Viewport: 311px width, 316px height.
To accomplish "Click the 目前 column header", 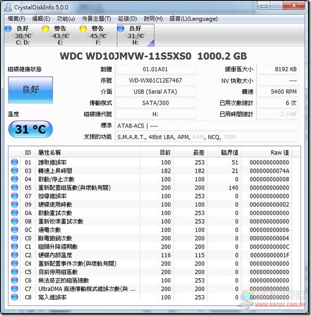I will tap(156, 153).
